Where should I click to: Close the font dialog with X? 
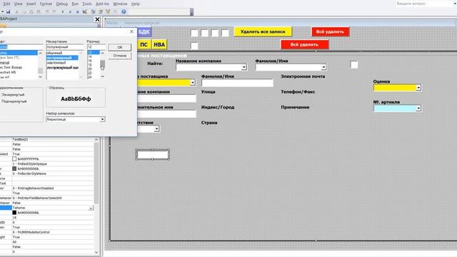tap(131, 31)
